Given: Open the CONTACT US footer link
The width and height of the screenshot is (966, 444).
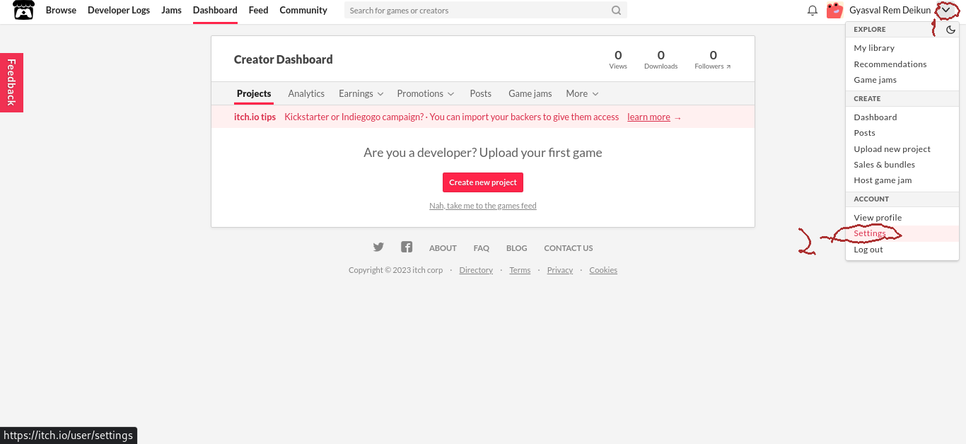Looking at the screenshot, I should pyautogui.click(x=569, y=248).
